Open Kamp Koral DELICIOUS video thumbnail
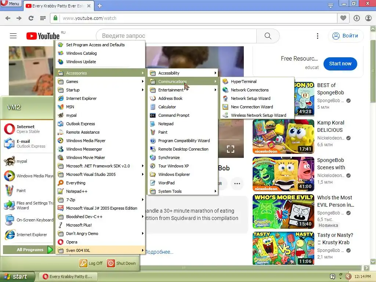This screenshot has width=376, height=282. coord(283,137)
